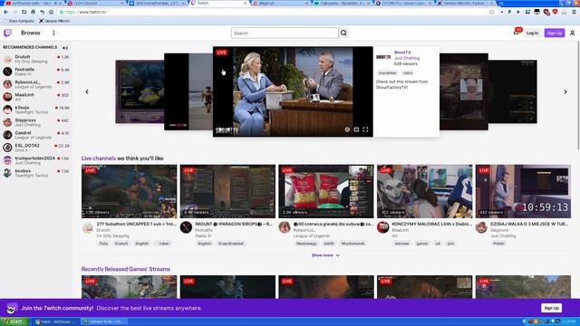This screenshot has height=326, width=580.
Task: Click the retro tag on featured stream
Action: click(x=408, y=72)
